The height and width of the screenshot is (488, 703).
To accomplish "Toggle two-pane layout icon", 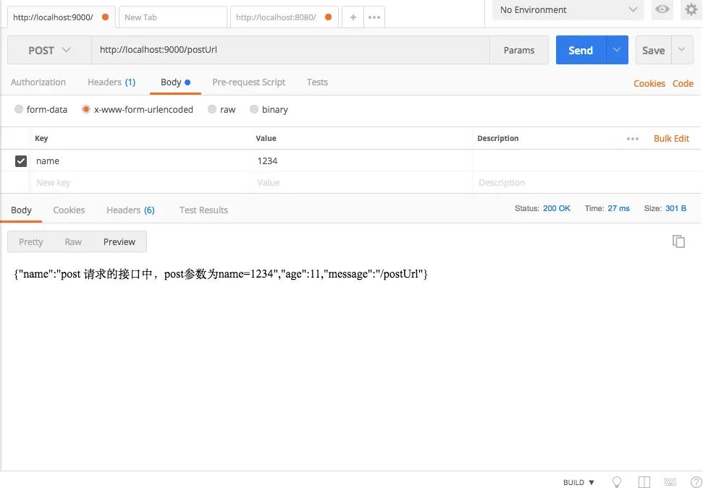I will point(644,481).
